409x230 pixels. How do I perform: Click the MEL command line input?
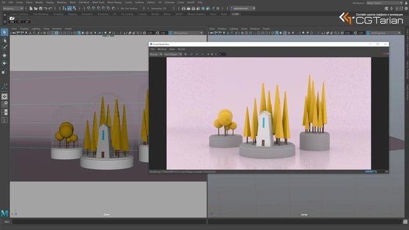tap(109, 222)
